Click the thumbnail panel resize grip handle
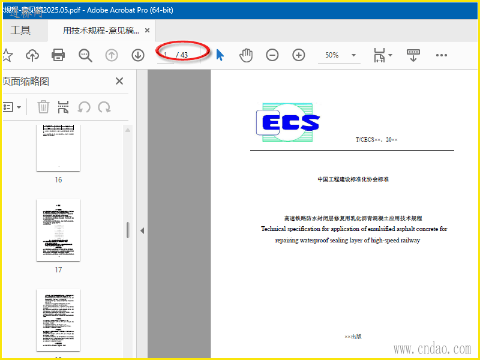This screenshot has height=360, width=480. pyautogui.click(x=128, y=230)
